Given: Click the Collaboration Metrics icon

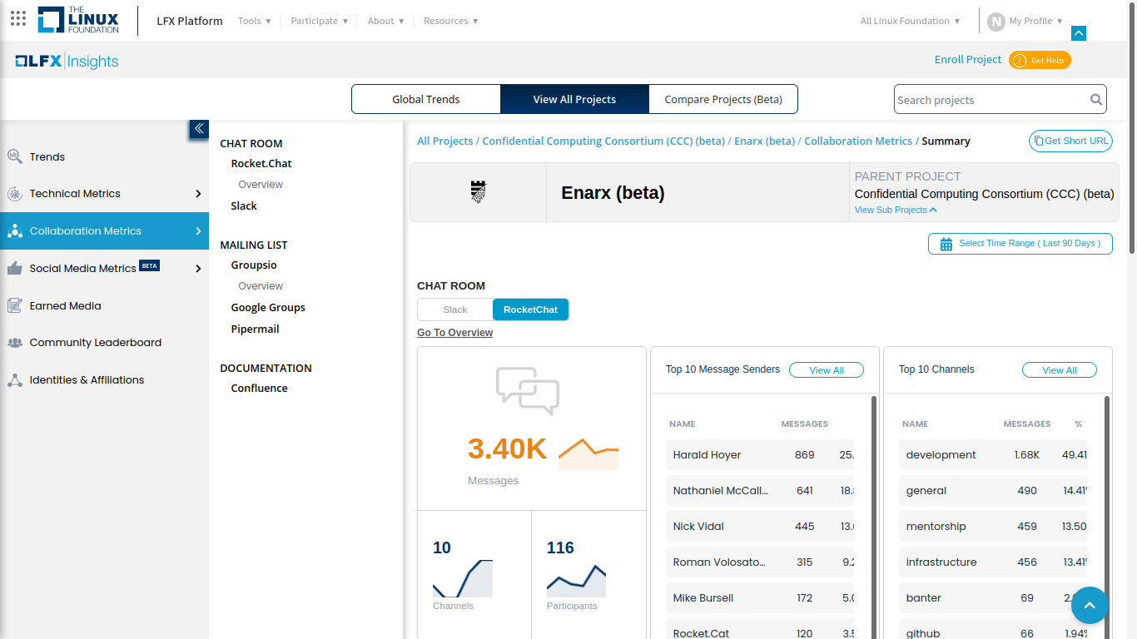Looking at the screenshot, I should pyautogui.click(x=15, y=231).
